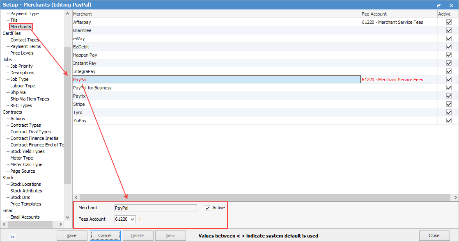
Task: Click the grid horizontal scrollbar thumb
Action: (265, 198)
